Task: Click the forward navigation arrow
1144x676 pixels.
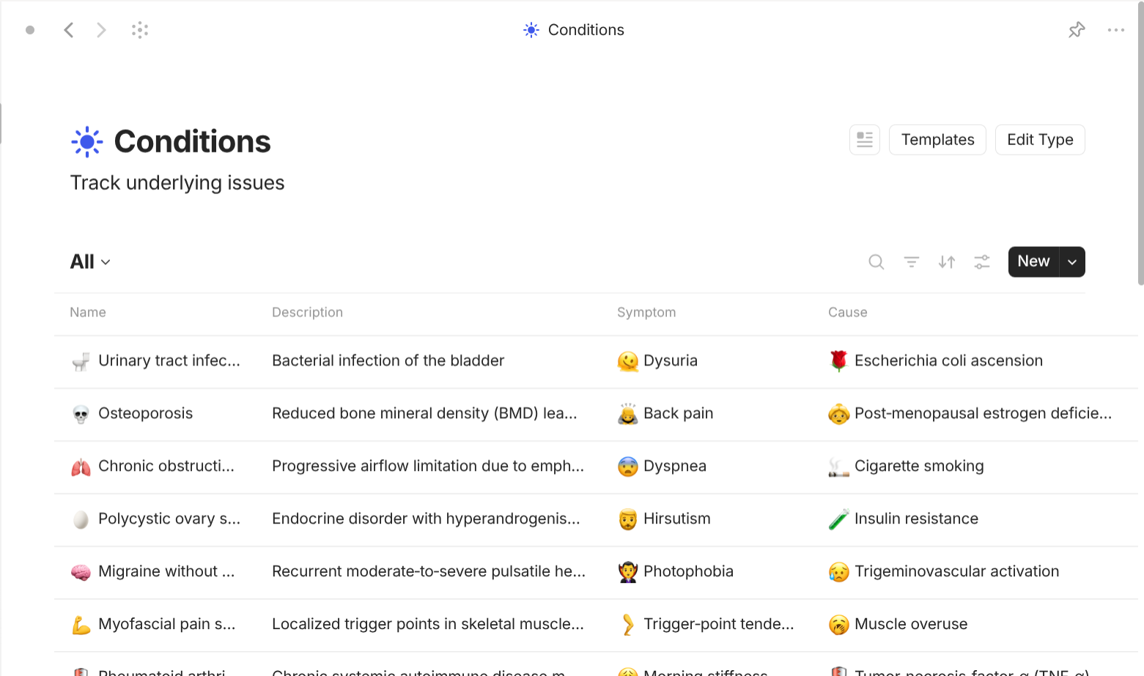Action: 101,29
